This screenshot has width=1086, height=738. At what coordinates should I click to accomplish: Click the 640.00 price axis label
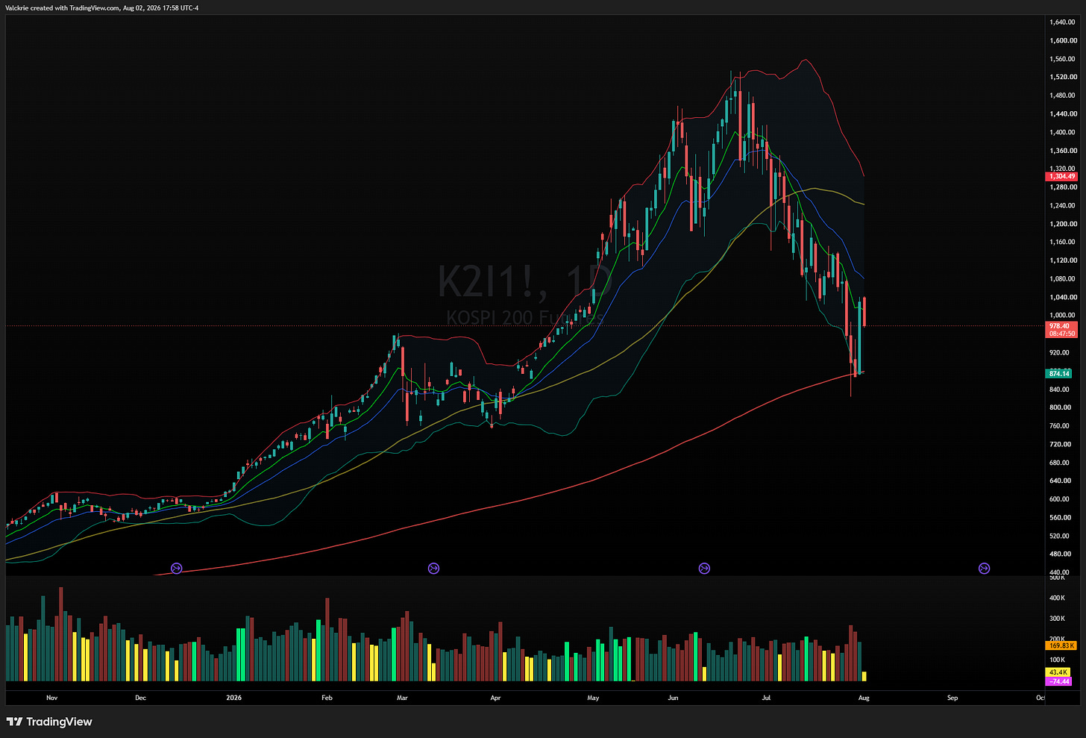[1059, 481]
